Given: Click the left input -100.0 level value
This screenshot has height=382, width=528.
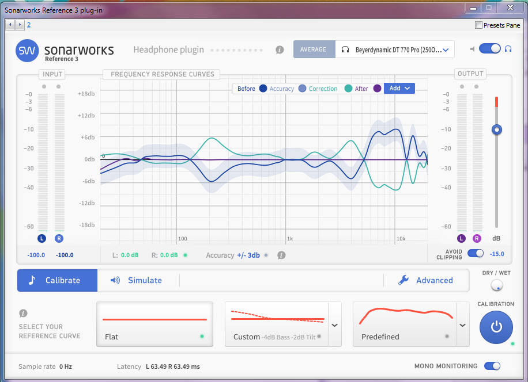Looking at the screenshot, I should click(36, 255).
